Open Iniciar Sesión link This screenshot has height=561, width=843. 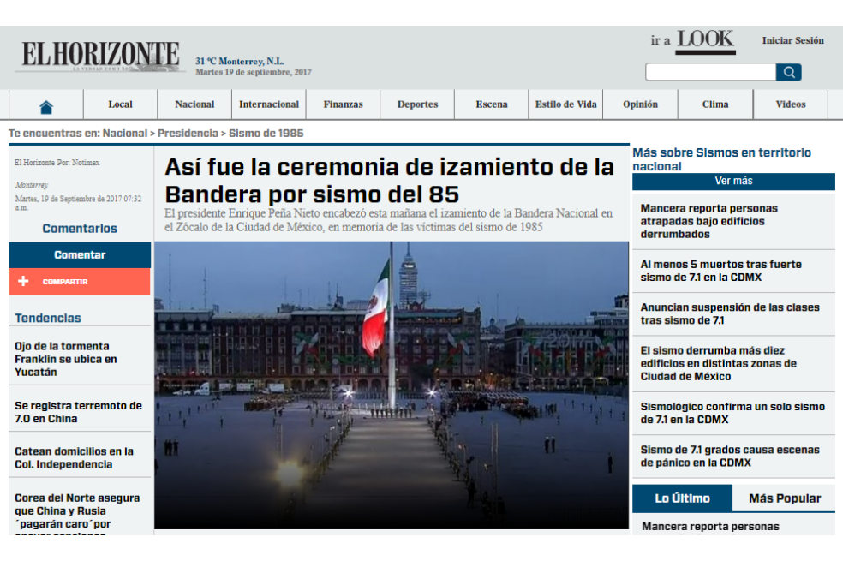pos(792,40)
